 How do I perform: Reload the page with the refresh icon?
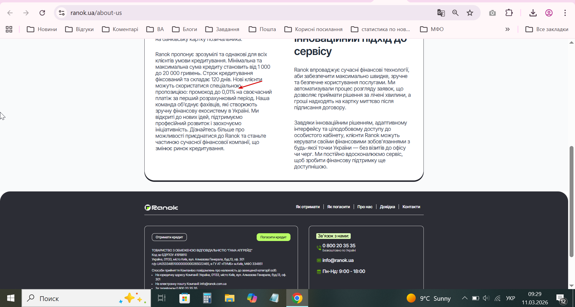click(x=42, y=13)
